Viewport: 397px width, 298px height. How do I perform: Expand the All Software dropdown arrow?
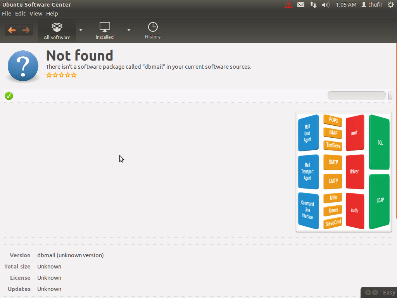(81, 30)
